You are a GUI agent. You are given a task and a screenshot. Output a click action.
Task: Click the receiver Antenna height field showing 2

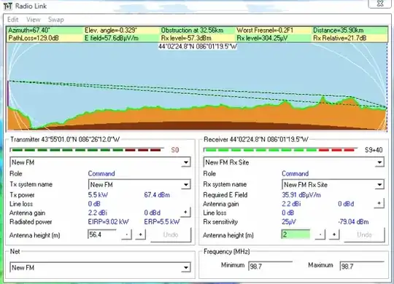click(x=295, y=234)
